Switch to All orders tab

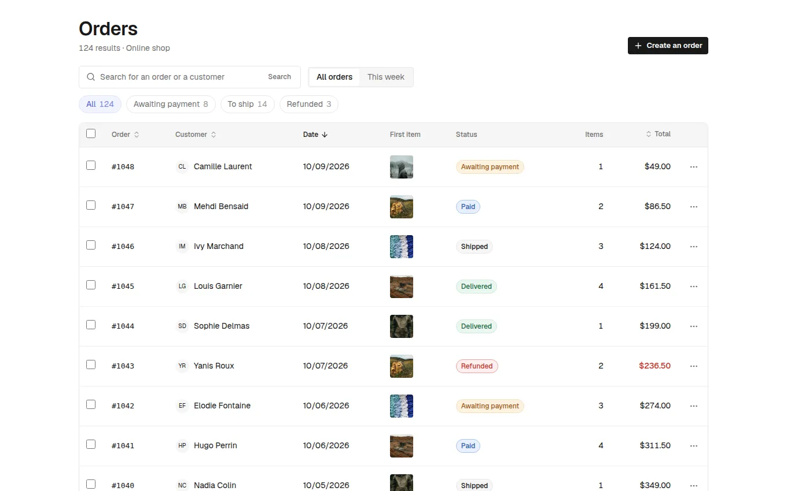334,77
